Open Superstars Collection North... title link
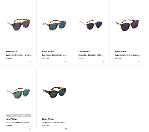The width and height of the screenshot is (149, 132). click(x=54, y=122)
